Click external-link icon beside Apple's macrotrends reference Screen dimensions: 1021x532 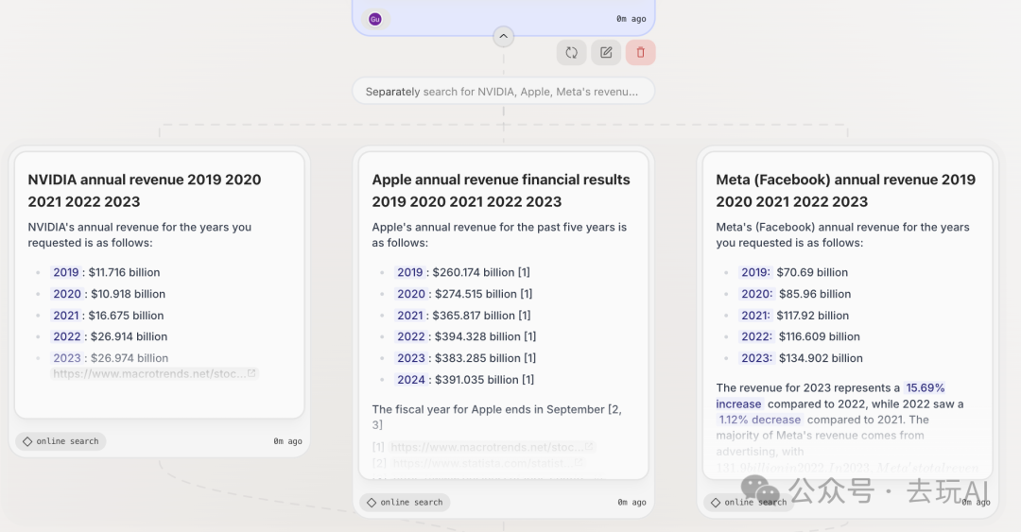point(589,447)
